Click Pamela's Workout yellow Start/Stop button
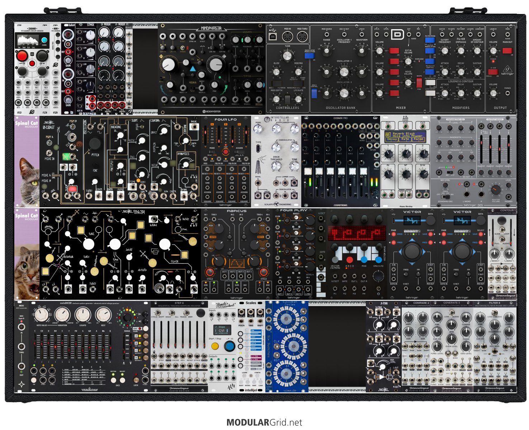 215,346
